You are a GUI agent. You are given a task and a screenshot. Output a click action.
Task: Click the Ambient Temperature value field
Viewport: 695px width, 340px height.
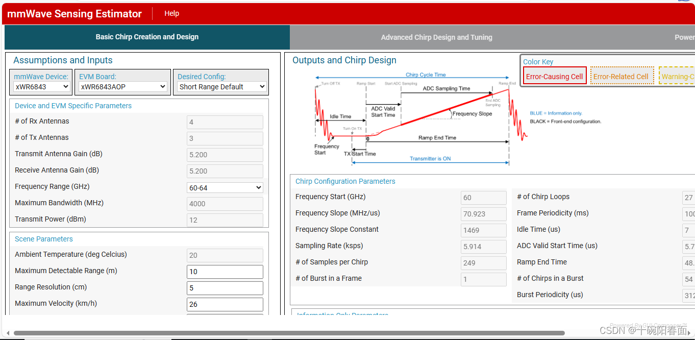point(225,255)
